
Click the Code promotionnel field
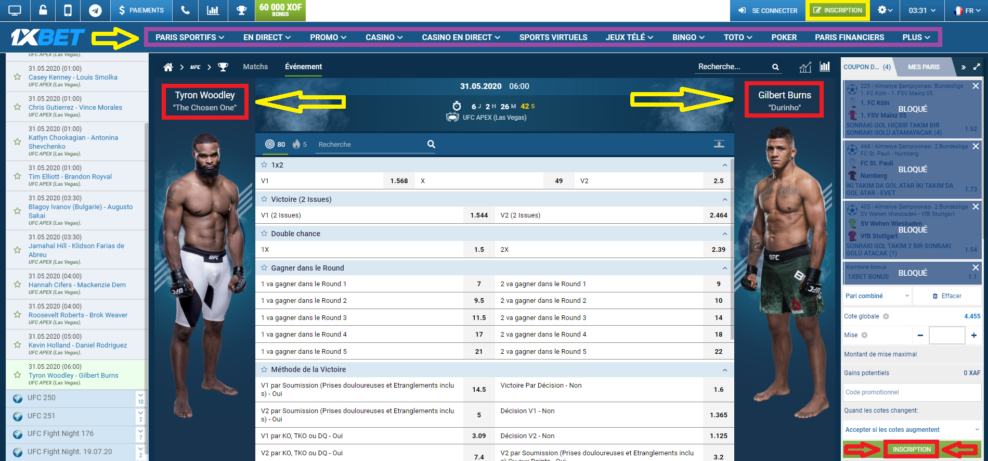click(912, 392)
